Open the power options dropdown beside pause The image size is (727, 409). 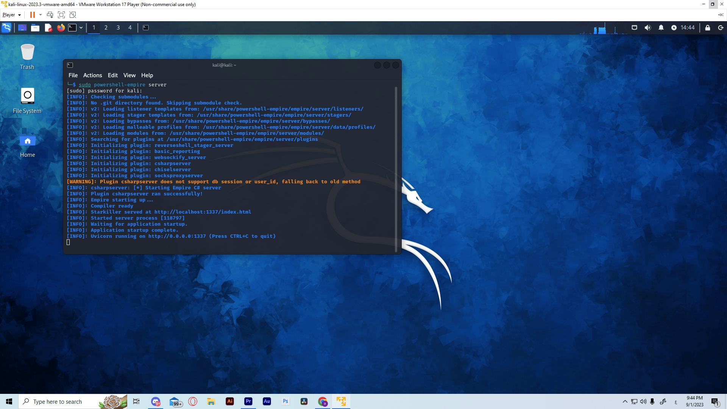[x=41, y=15]
